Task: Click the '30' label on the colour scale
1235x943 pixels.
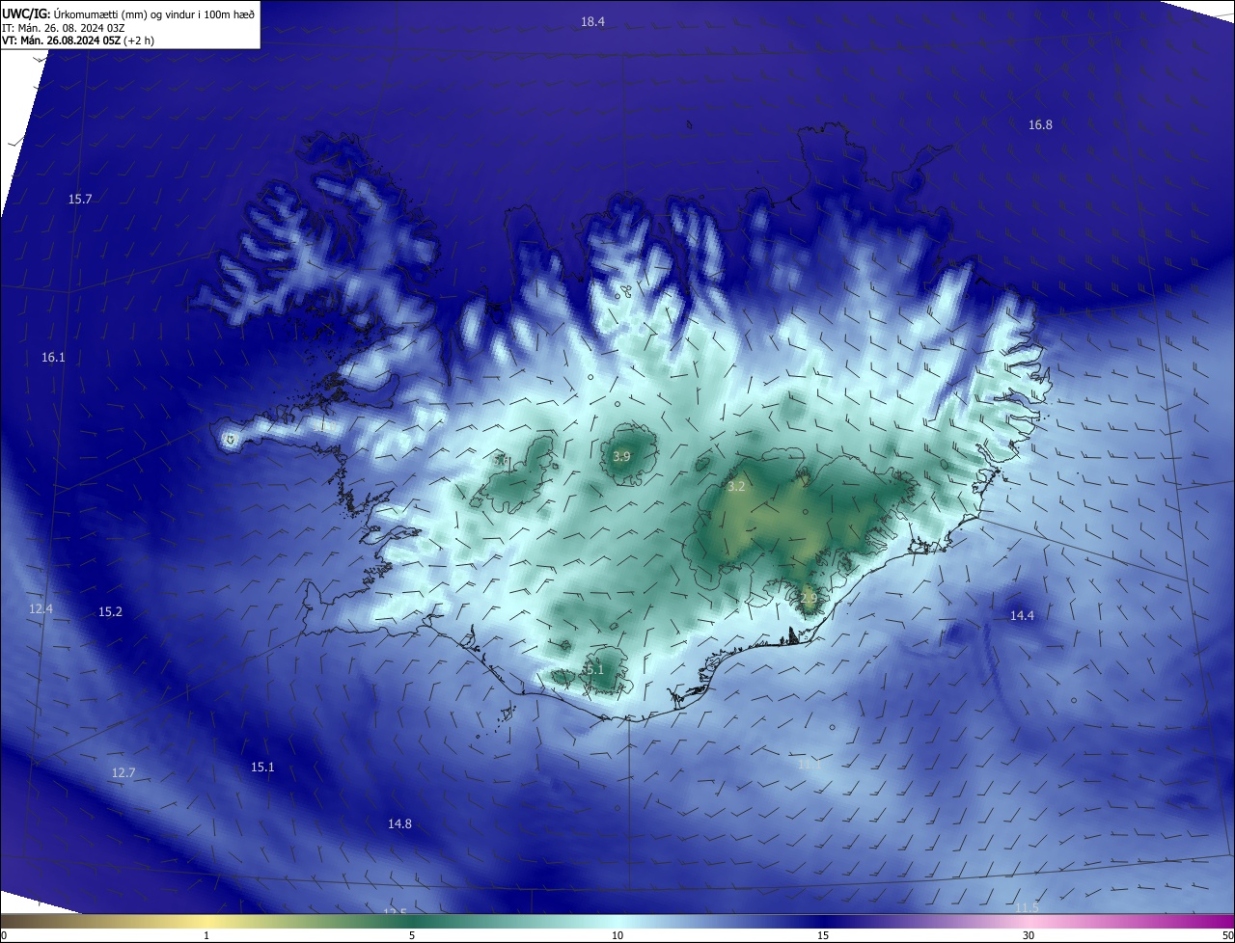Action: tap(1029, 935)
